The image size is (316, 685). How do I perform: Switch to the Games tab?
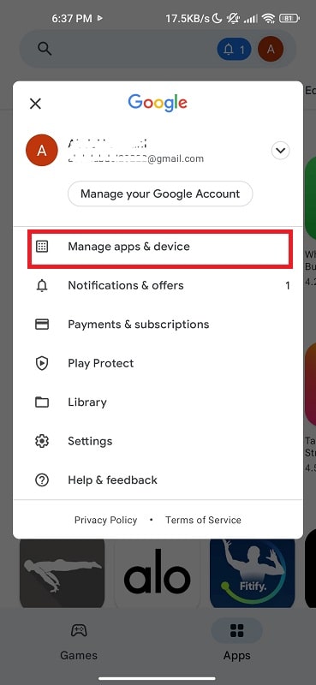79,642
